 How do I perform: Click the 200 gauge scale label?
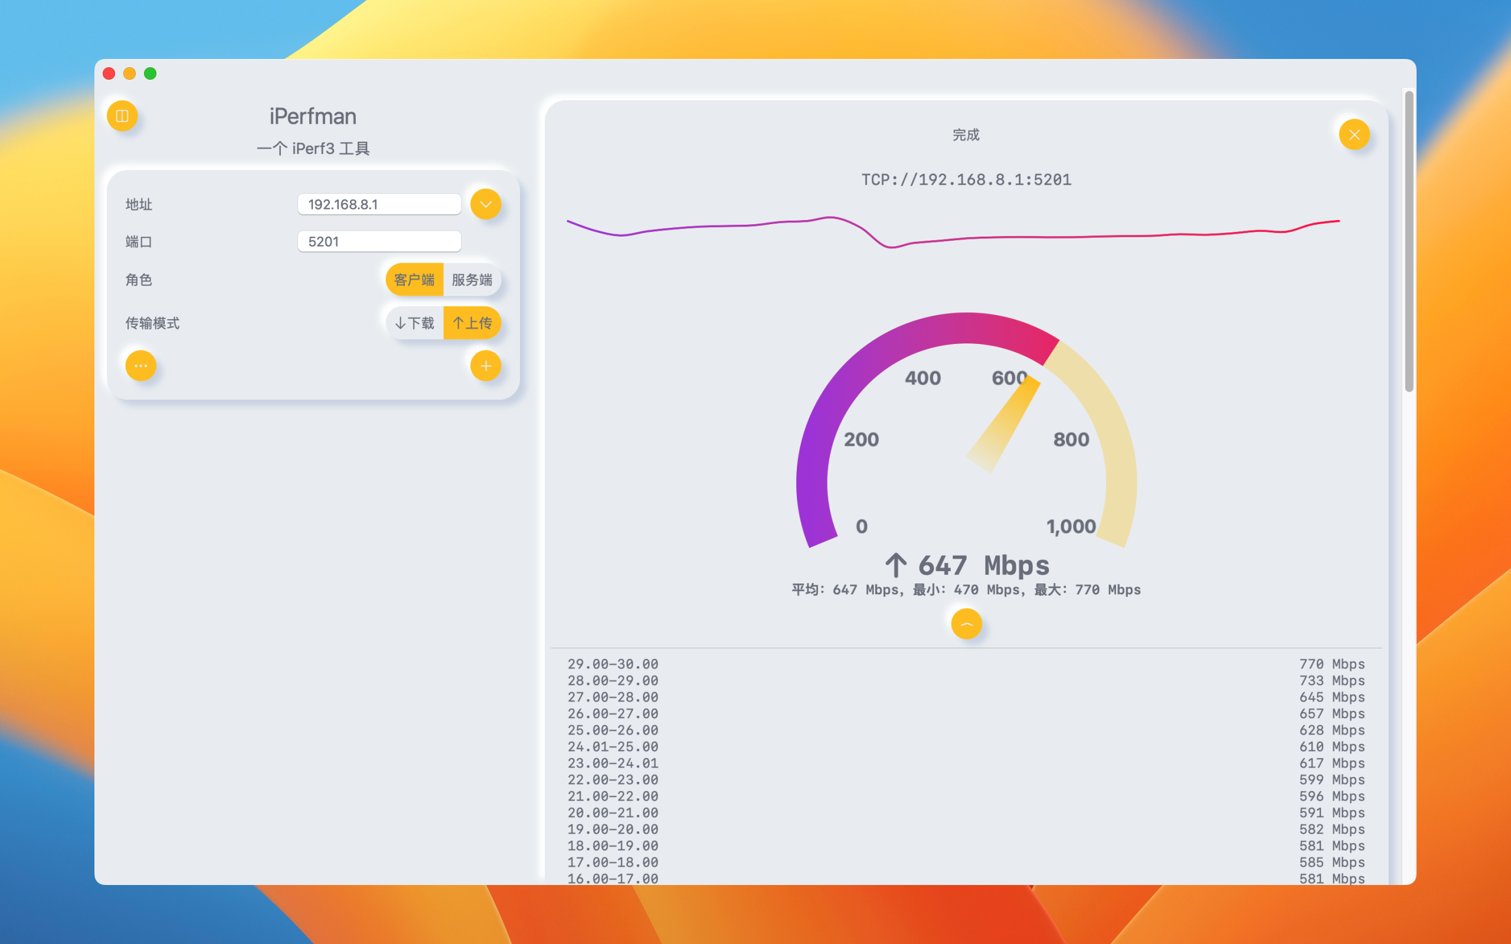coord(862,440)
